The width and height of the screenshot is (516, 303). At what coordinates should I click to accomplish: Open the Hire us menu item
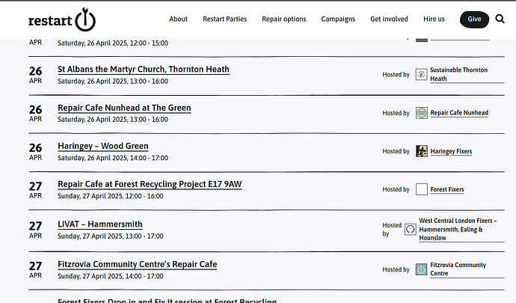(x=434, y=19)
